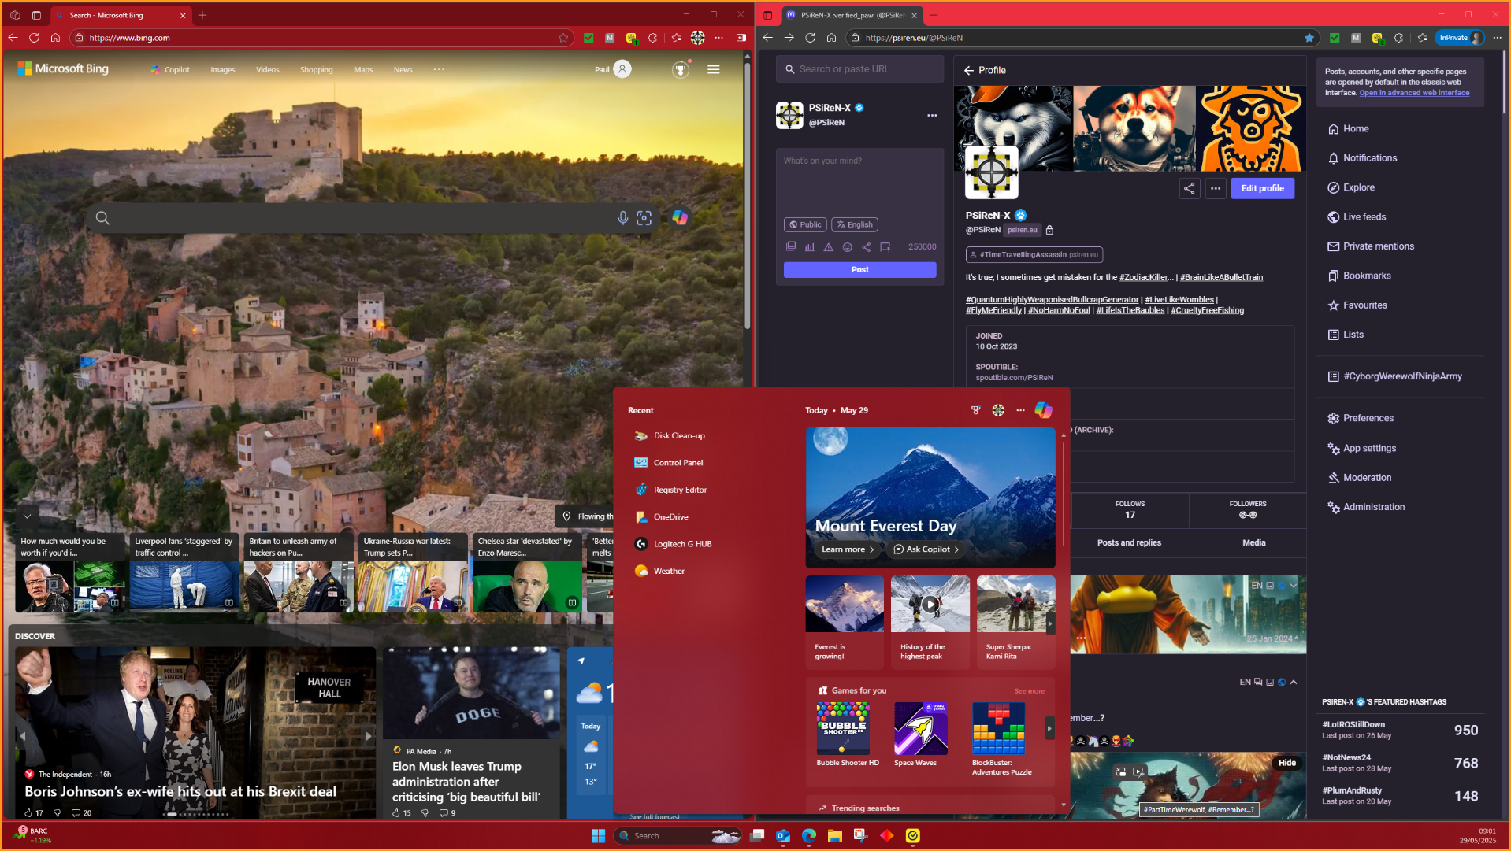Click the See more link in Games for you

click(x=1030, y=691)
